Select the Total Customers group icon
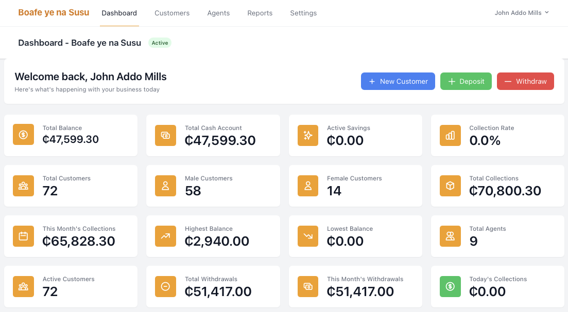The width and height of the screenshot is (568, 312). point(23,186)
